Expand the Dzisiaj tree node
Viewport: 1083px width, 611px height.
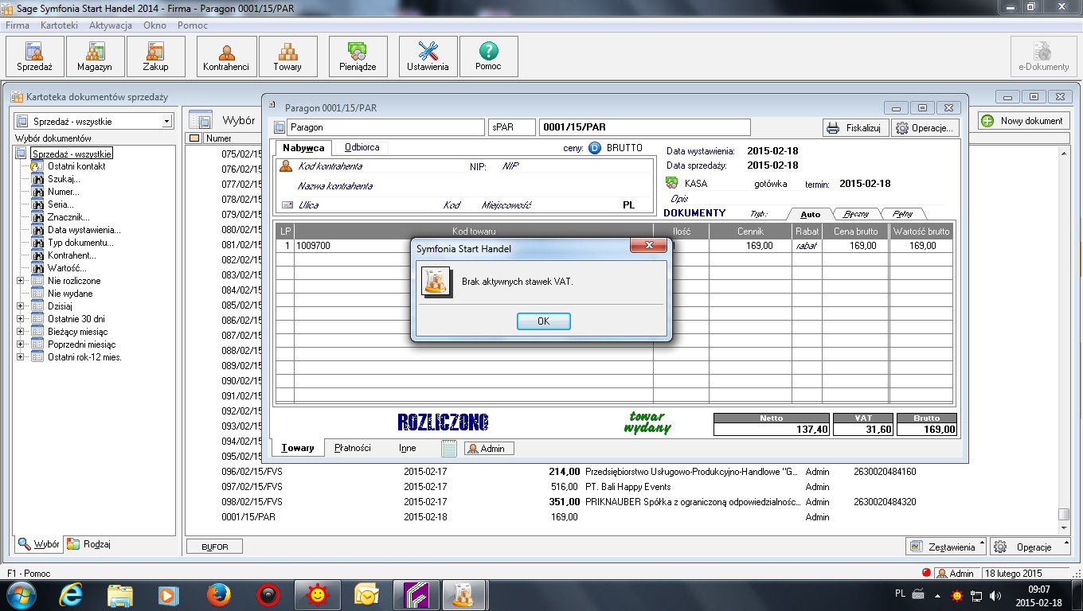pos(21,306)
